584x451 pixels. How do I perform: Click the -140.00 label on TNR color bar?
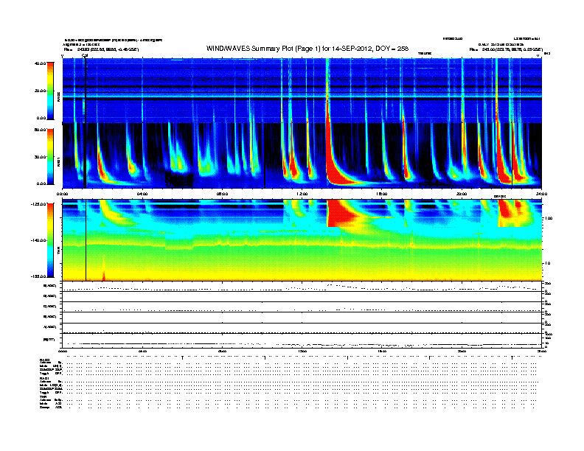click(39, 240)
